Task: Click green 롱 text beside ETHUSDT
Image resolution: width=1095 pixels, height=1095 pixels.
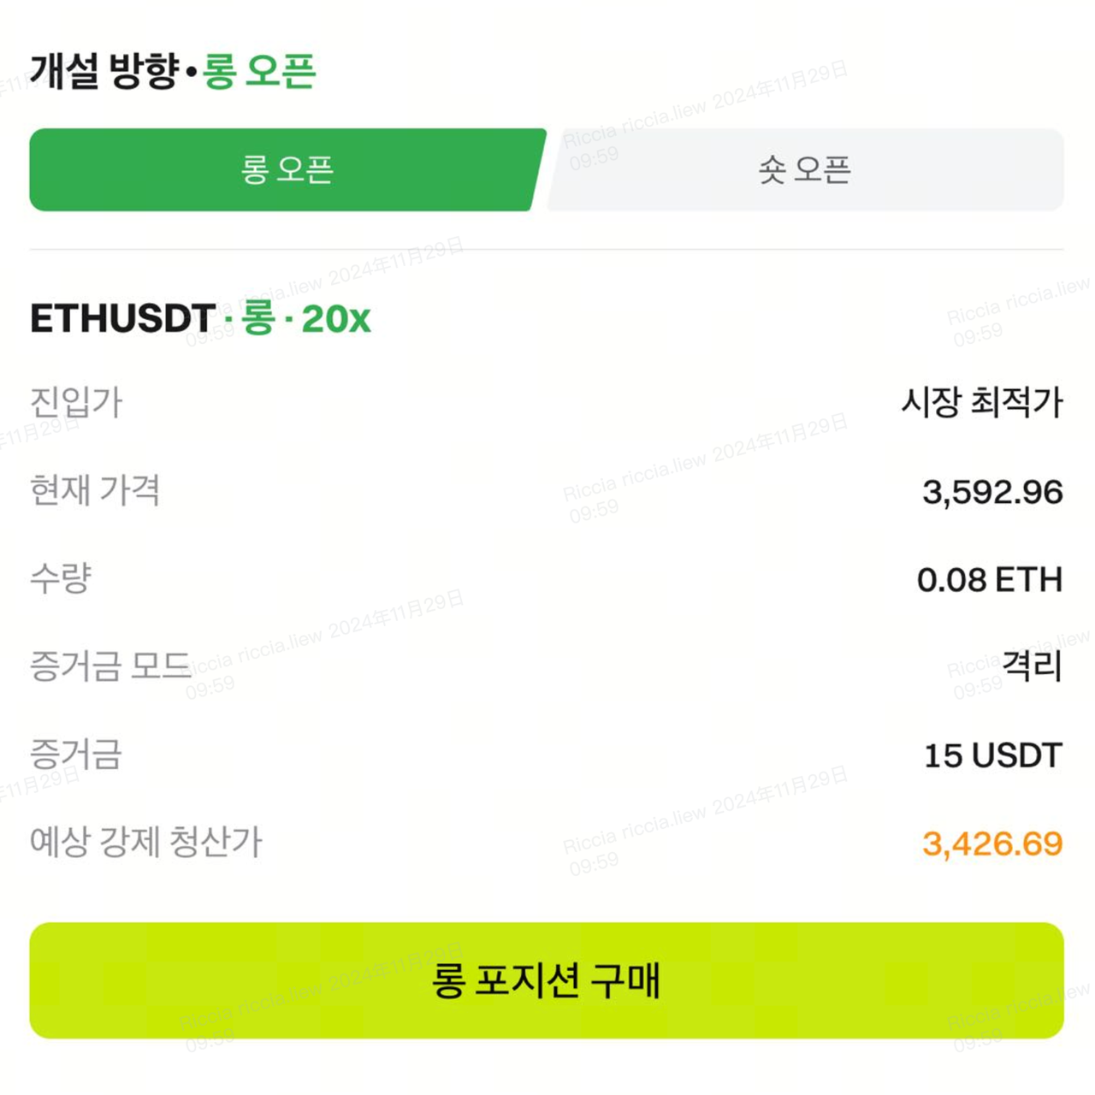Action: click(x=257, y=319)
